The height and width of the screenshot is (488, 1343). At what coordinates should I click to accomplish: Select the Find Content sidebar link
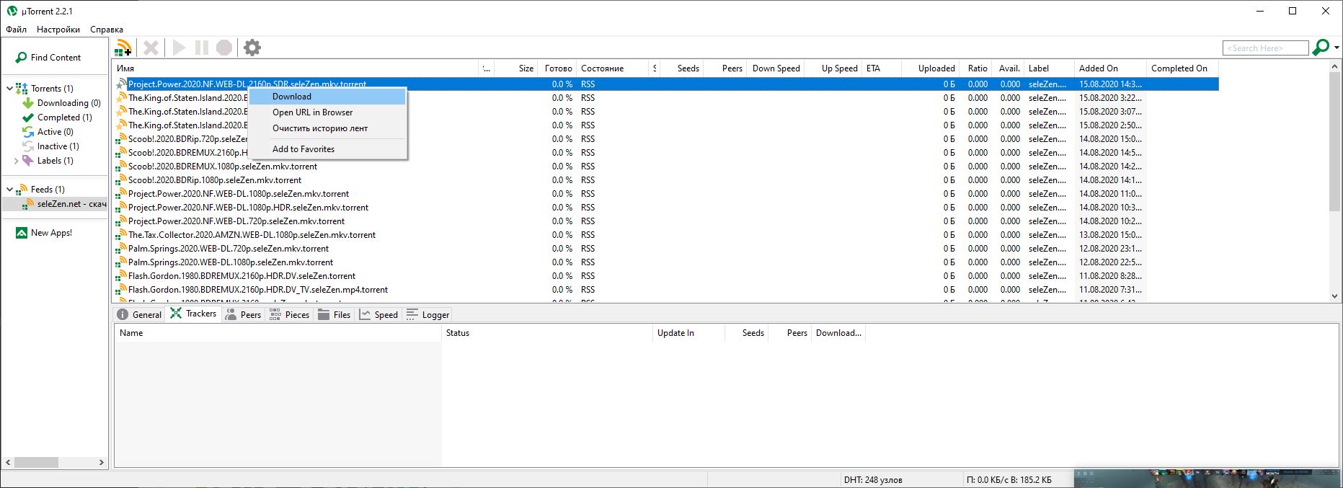(56, 58)
